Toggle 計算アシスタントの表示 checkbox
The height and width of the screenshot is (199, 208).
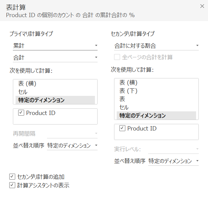tap(13, 185)
